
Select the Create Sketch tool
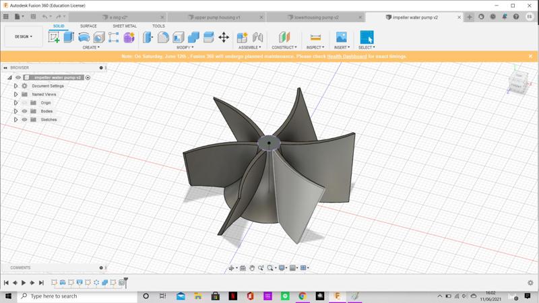(x=54, y=37)
